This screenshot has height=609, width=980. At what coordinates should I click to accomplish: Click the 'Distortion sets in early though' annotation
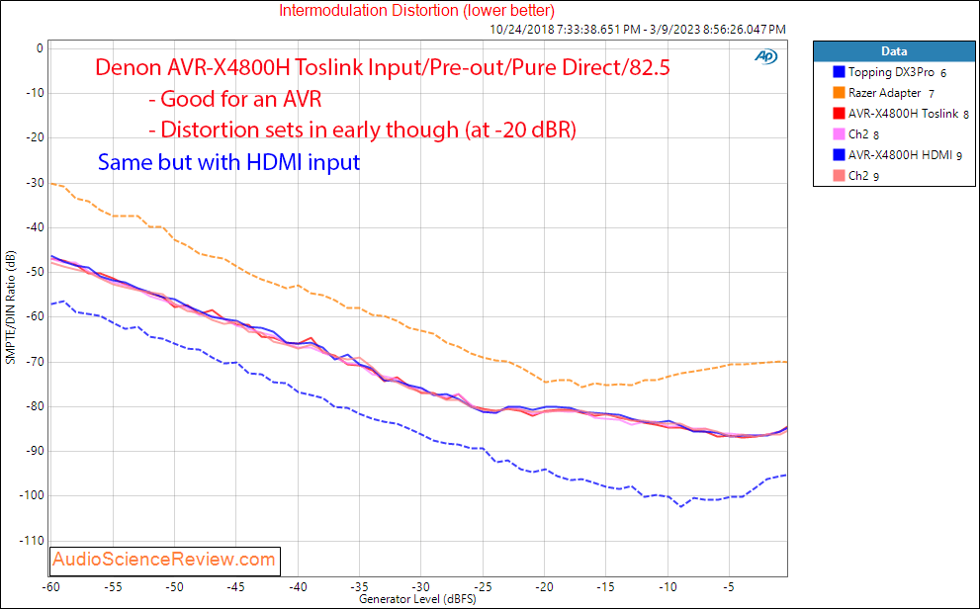[363, 130]
